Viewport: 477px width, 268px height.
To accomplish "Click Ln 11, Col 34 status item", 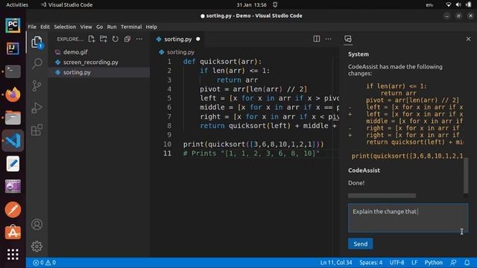I will (336, 263).
